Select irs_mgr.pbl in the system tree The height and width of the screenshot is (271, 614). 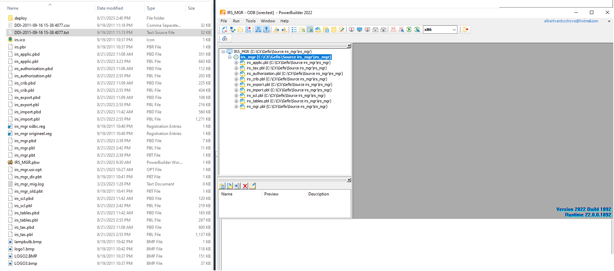coord(287,106)
